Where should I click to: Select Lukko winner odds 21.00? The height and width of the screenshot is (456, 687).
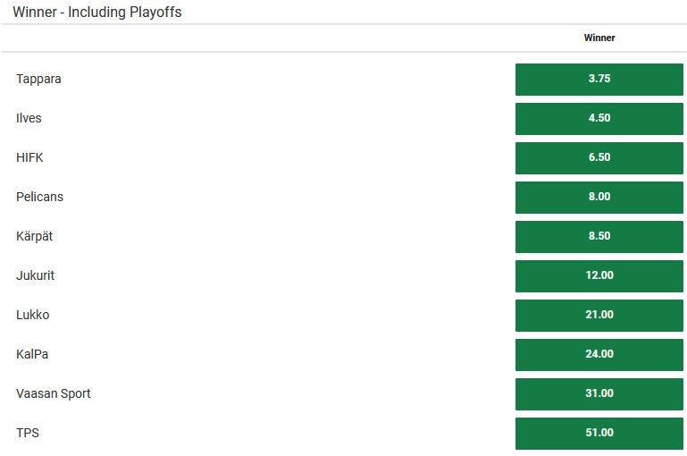click(599, 315)
